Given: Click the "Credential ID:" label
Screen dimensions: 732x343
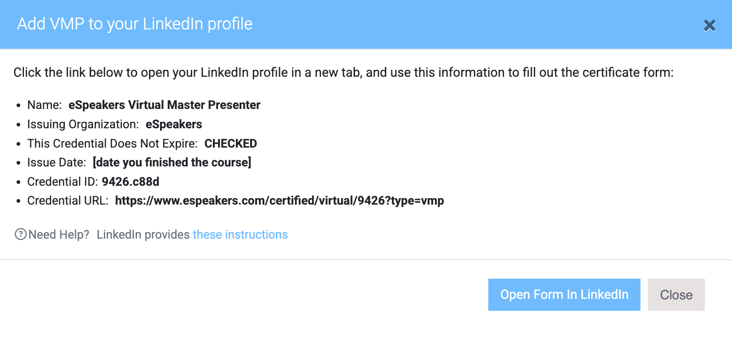Looking at the screenshot, I should coord(63,182).
